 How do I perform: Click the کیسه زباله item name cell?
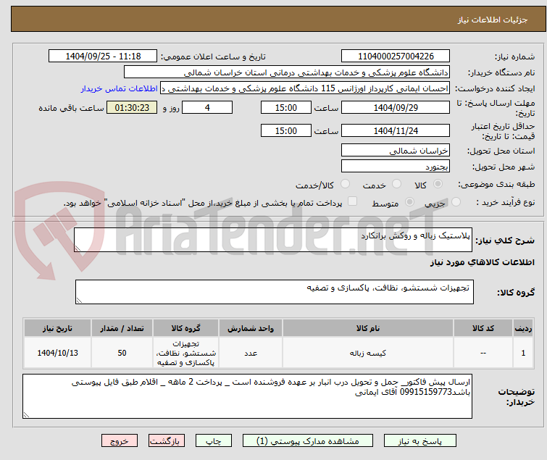(368, 353)
